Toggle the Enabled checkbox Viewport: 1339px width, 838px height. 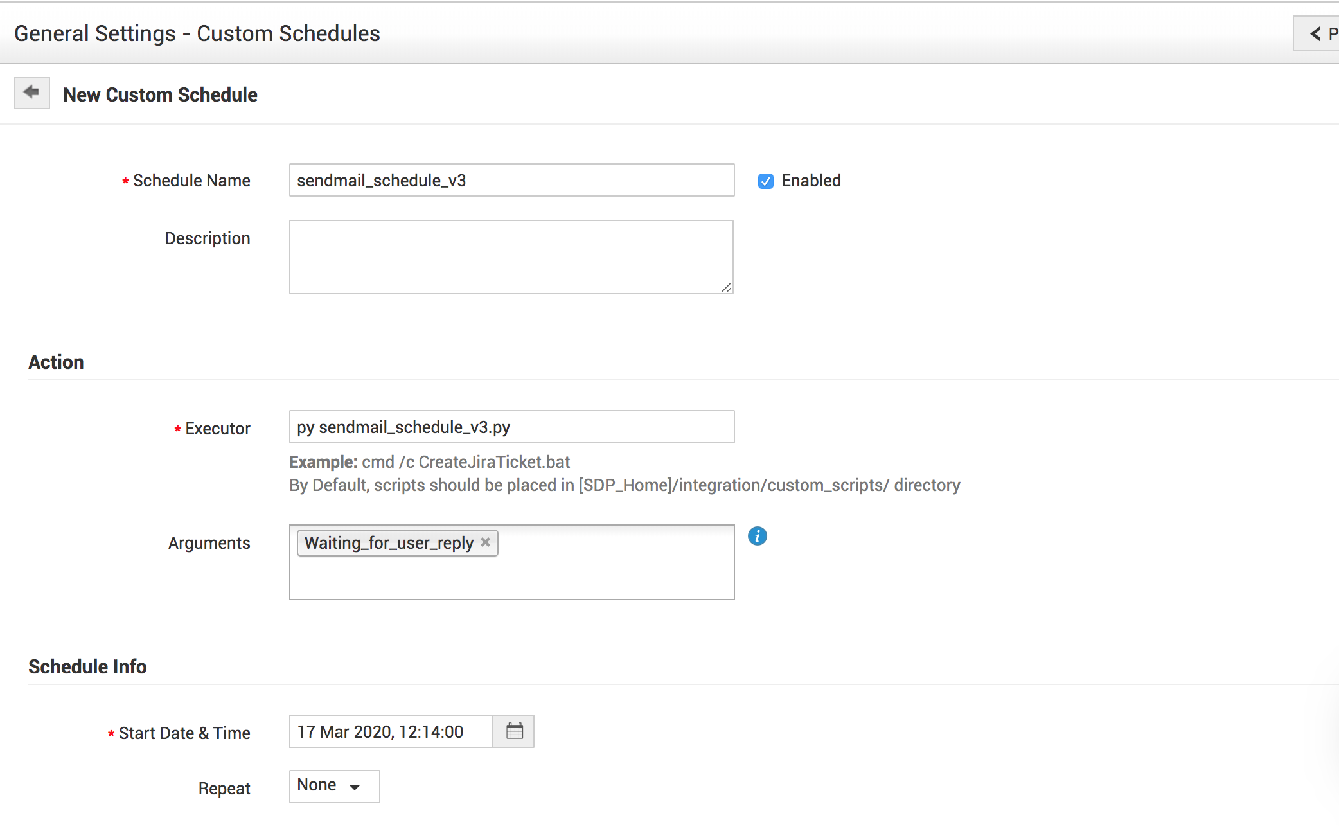(765, 181)
